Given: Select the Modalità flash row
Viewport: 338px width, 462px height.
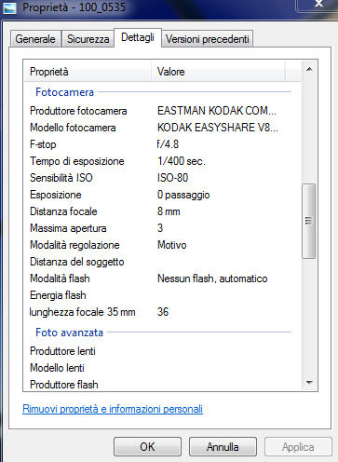Looking at the screenshot, I should 162,279.
